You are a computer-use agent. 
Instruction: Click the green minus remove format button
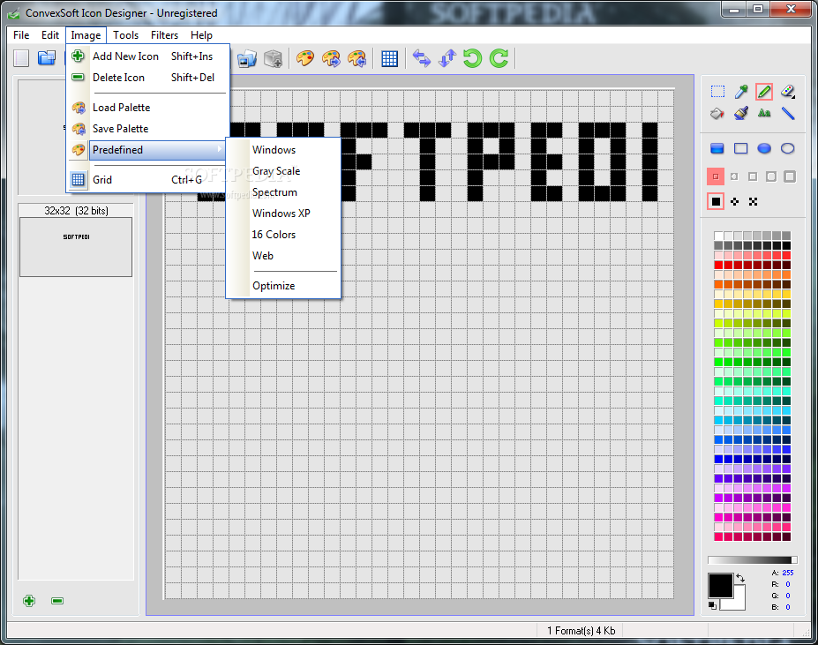click(x=57, y=601)
